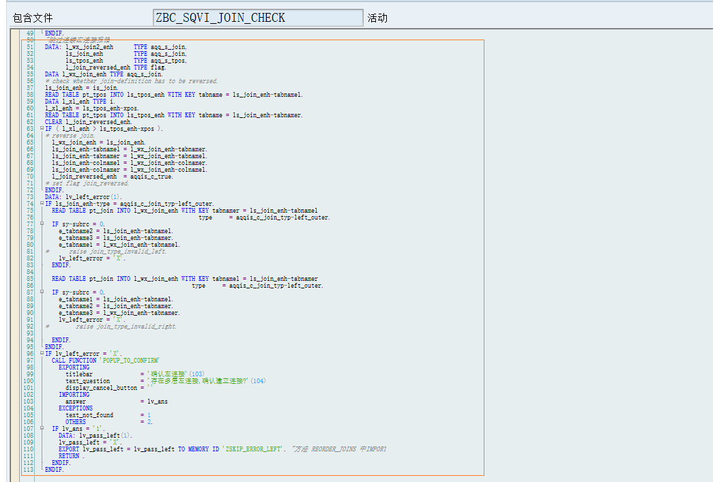Place the cursor on the 'ZSKIP_ERROR_LEFT' memory ID string
This screenshot has height=482, width=713.
click(254, 449)
